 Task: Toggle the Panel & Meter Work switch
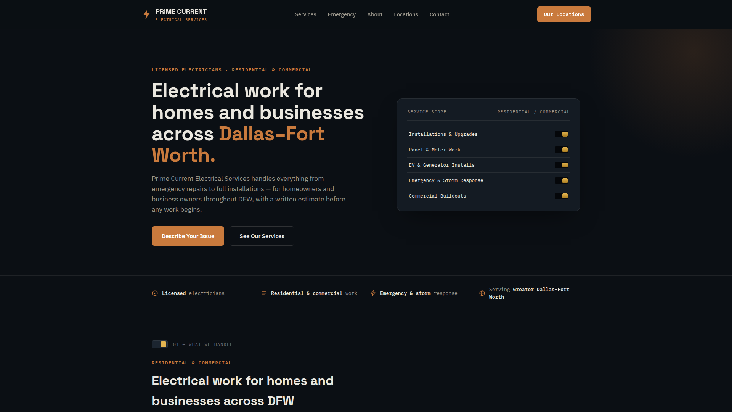pos(562,150)
